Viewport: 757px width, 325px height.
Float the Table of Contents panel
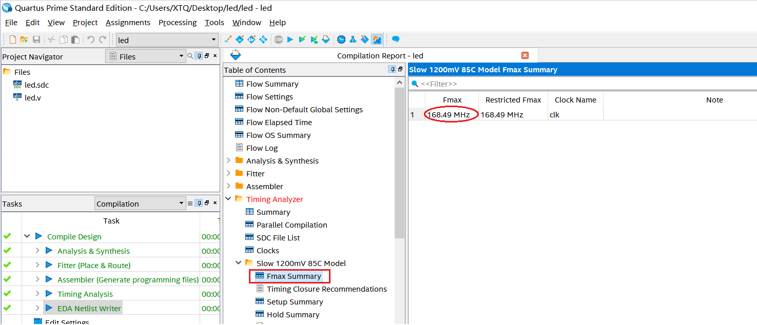[400, 70]
